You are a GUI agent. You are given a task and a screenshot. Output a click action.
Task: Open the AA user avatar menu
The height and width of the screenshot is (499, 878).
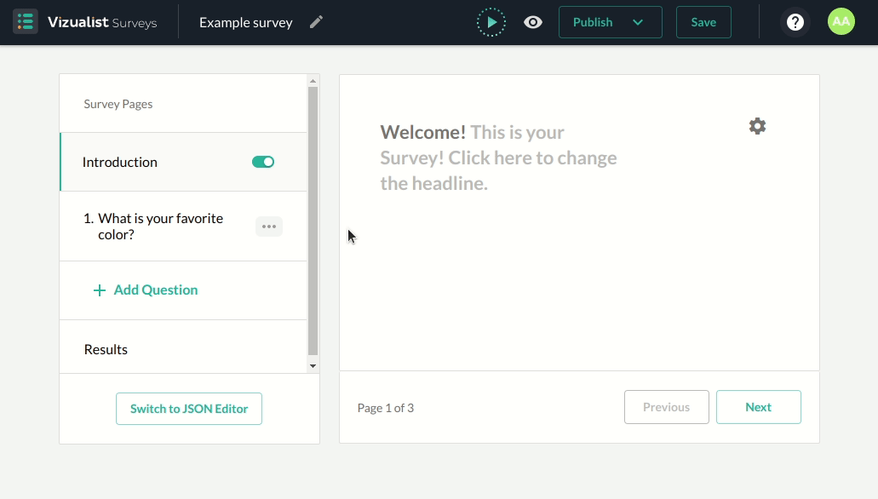pos(841,22)
